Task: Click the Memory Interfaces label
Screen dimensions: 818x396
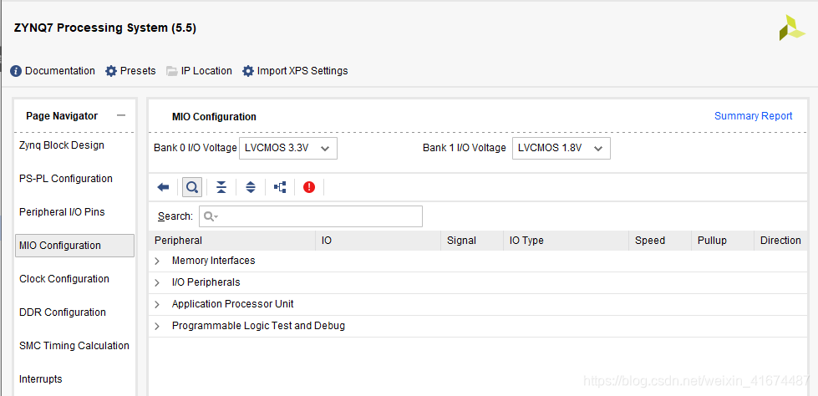Action: (213, 261)
